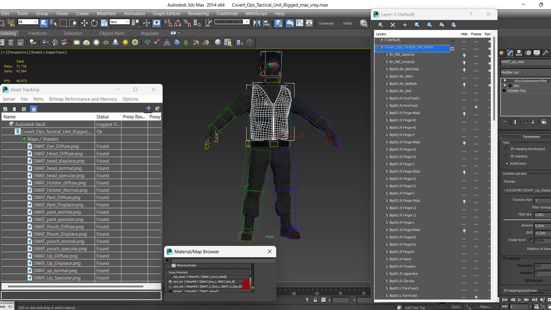The image size is (551, 310).
Task: Open the Hierarchy command panel tab
Action: point(519,53)
